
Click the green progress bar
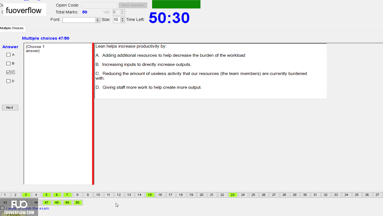click(176, 4)
